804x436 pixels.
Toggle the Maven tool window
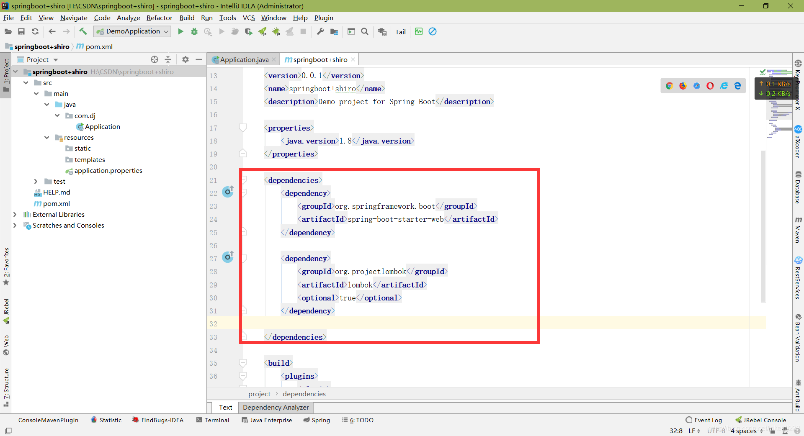(x=798, y=230)
